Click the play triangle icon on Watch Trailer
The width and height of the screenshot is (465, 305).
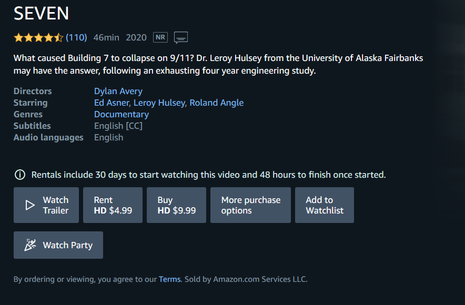(30, 205)
